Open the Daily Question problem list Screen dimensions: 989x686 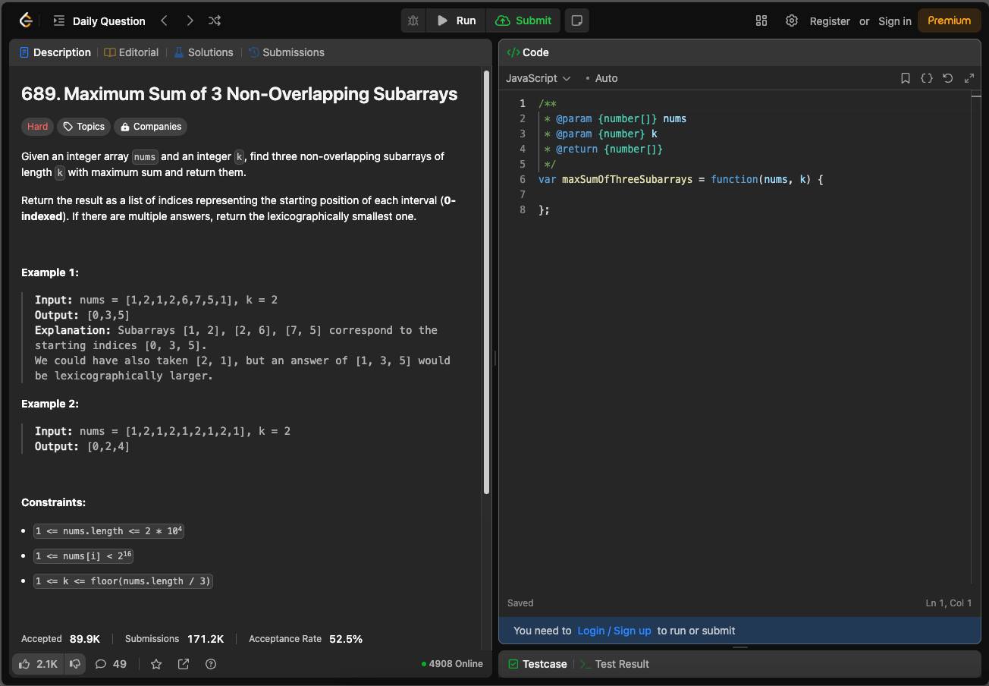(x=99, y=20)
